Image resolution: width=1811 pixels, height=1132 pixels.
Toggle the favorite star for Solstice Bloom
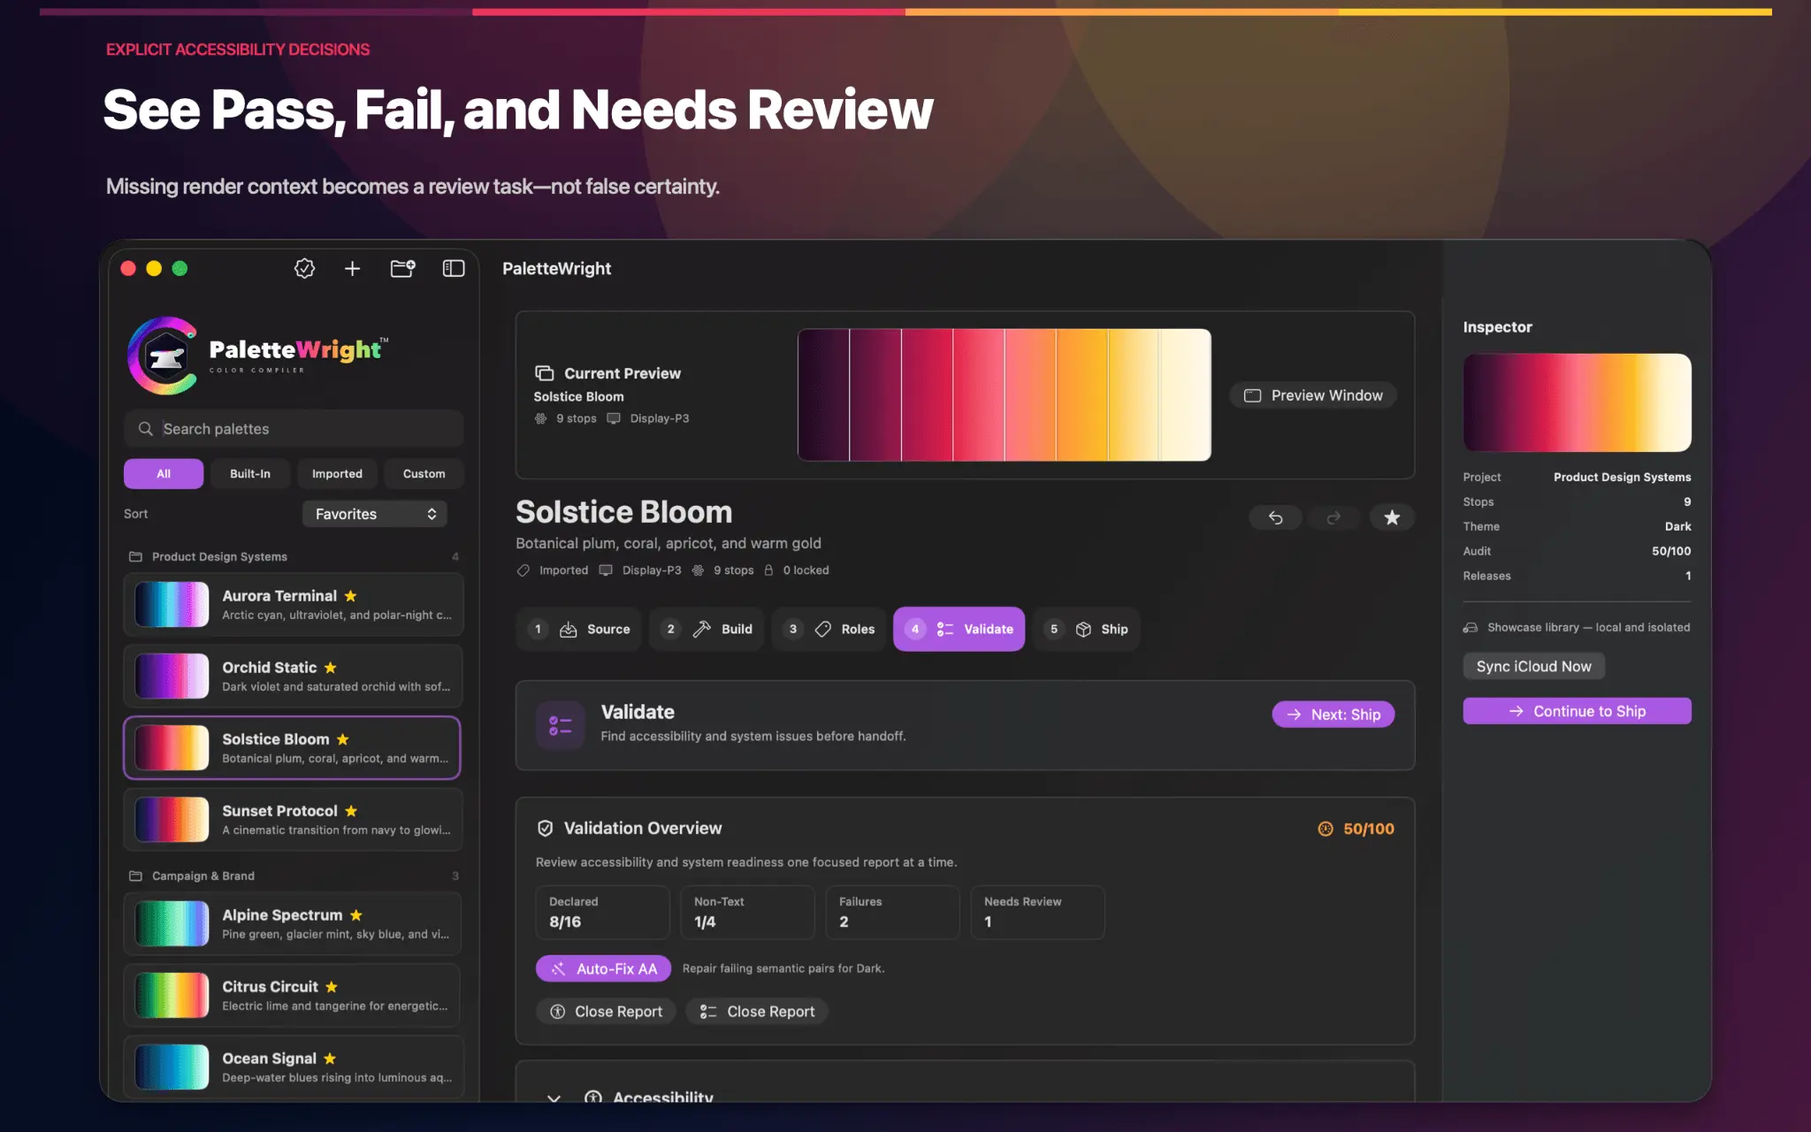1392,517
